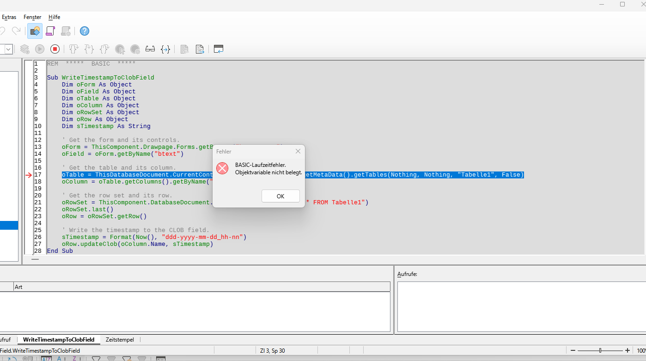Click the 'oRowSet.last()' code line
The height and width of the screenshot is (361, 646).
[88, 209]
